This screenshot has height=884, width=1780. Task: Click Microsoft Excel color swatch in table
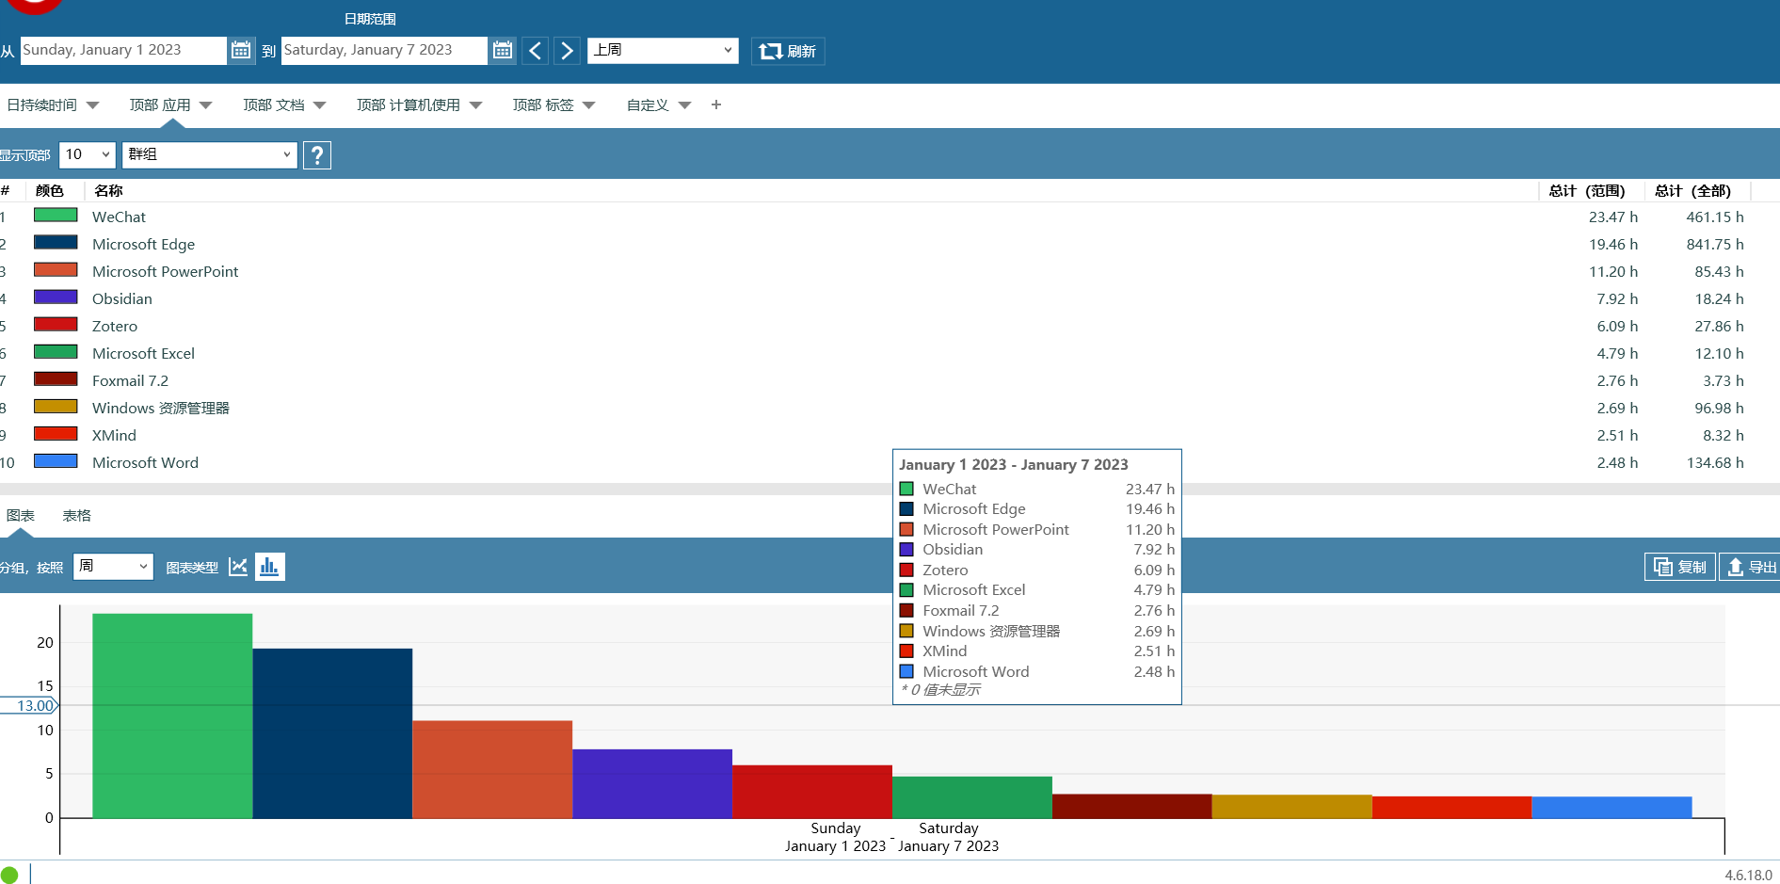coord(56,352)
